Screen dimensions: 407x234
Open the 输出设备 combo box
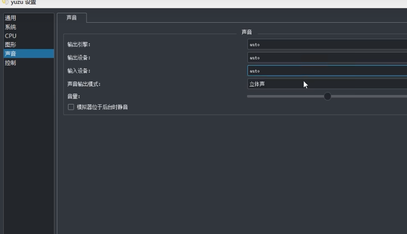coord(327,58)
